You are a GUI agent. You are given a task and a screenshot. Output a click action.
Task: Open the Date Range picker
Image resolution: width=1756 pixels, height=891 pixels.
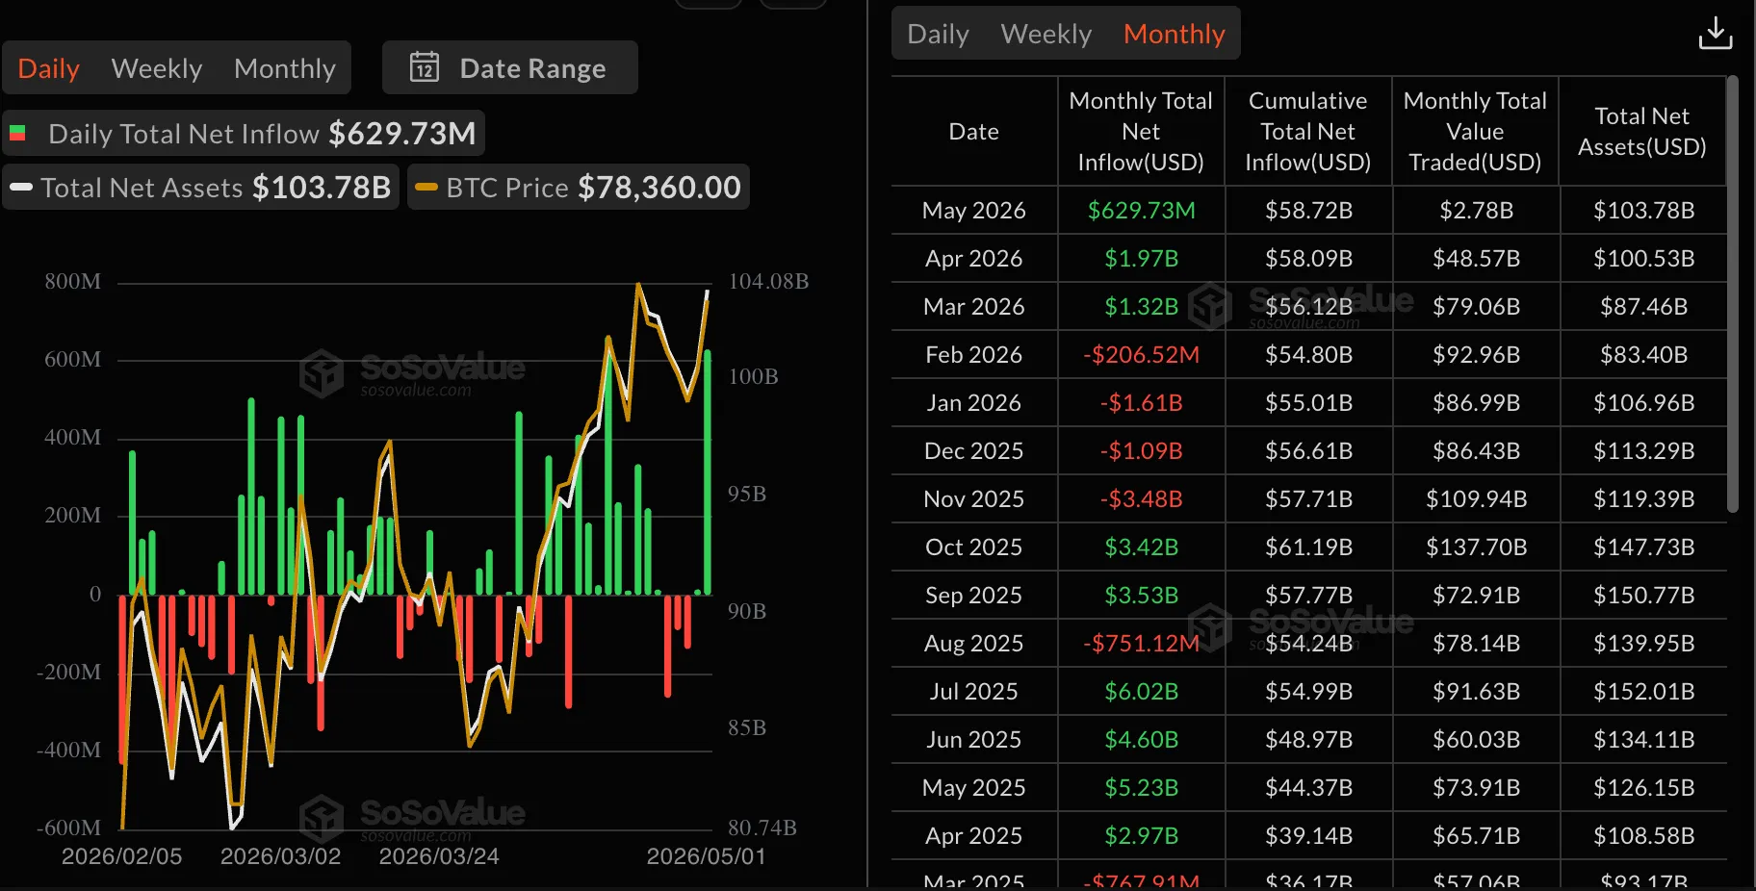(510, 67)
